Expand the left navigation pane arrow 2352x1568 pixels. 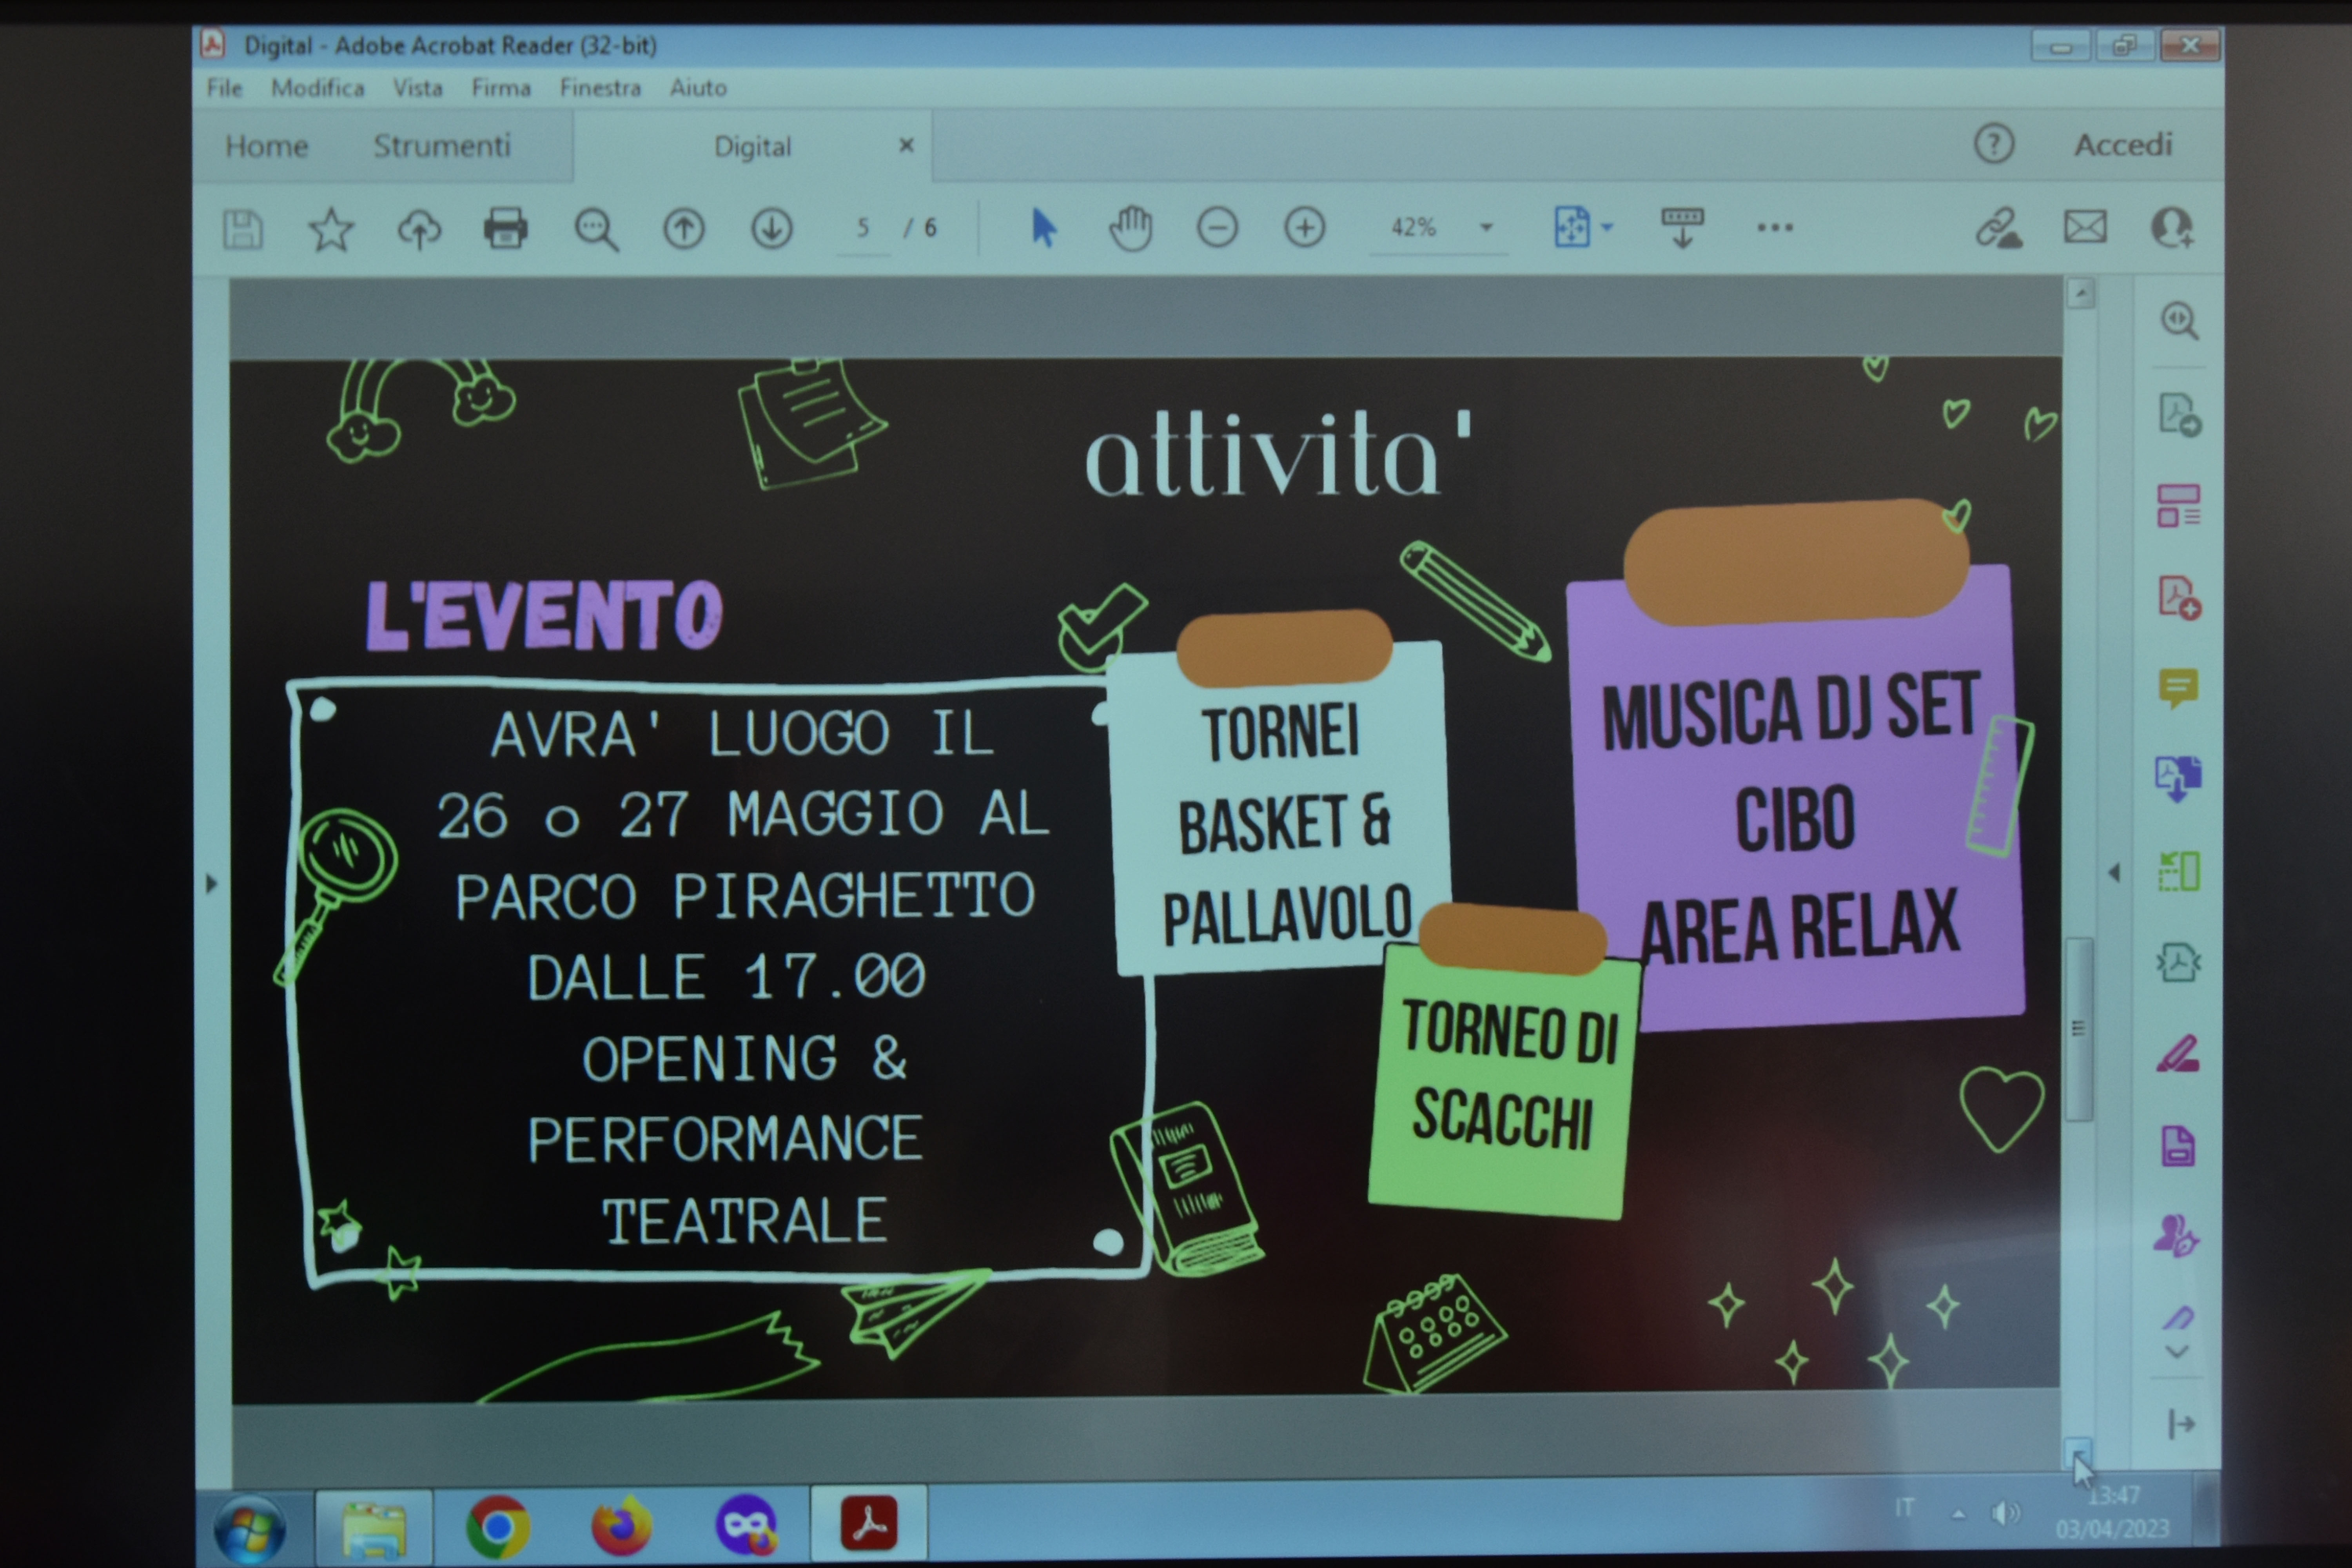tap(211, 884)
